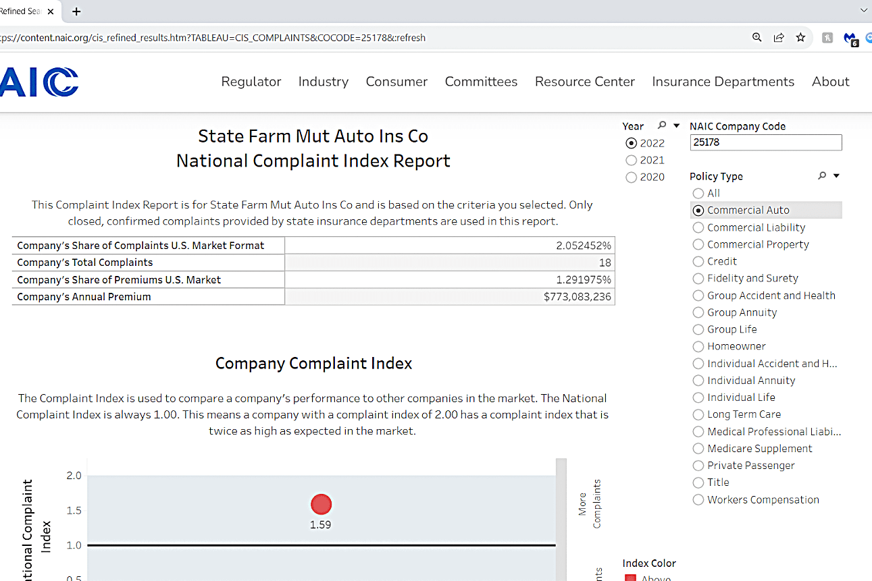Open the Insurance Departments menu
The width and height of the screenshot is (872, 581).
tap(723, 82)
